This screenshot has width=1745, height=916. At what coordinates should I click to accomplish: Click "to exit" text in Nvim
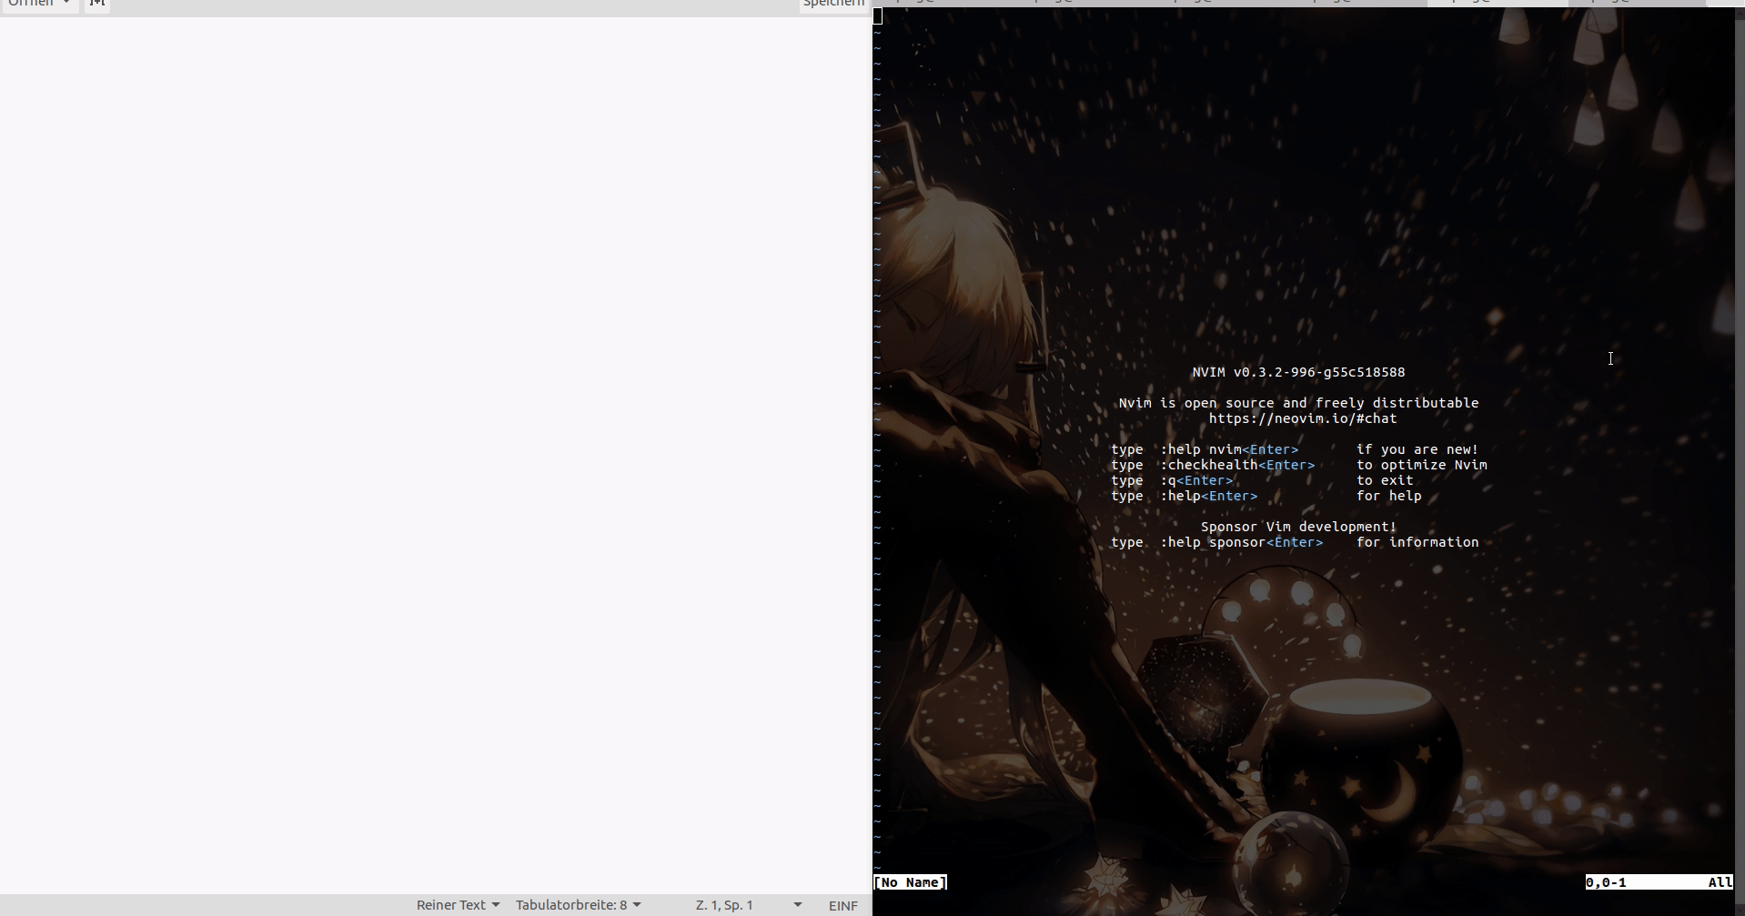pos(1385,480)
